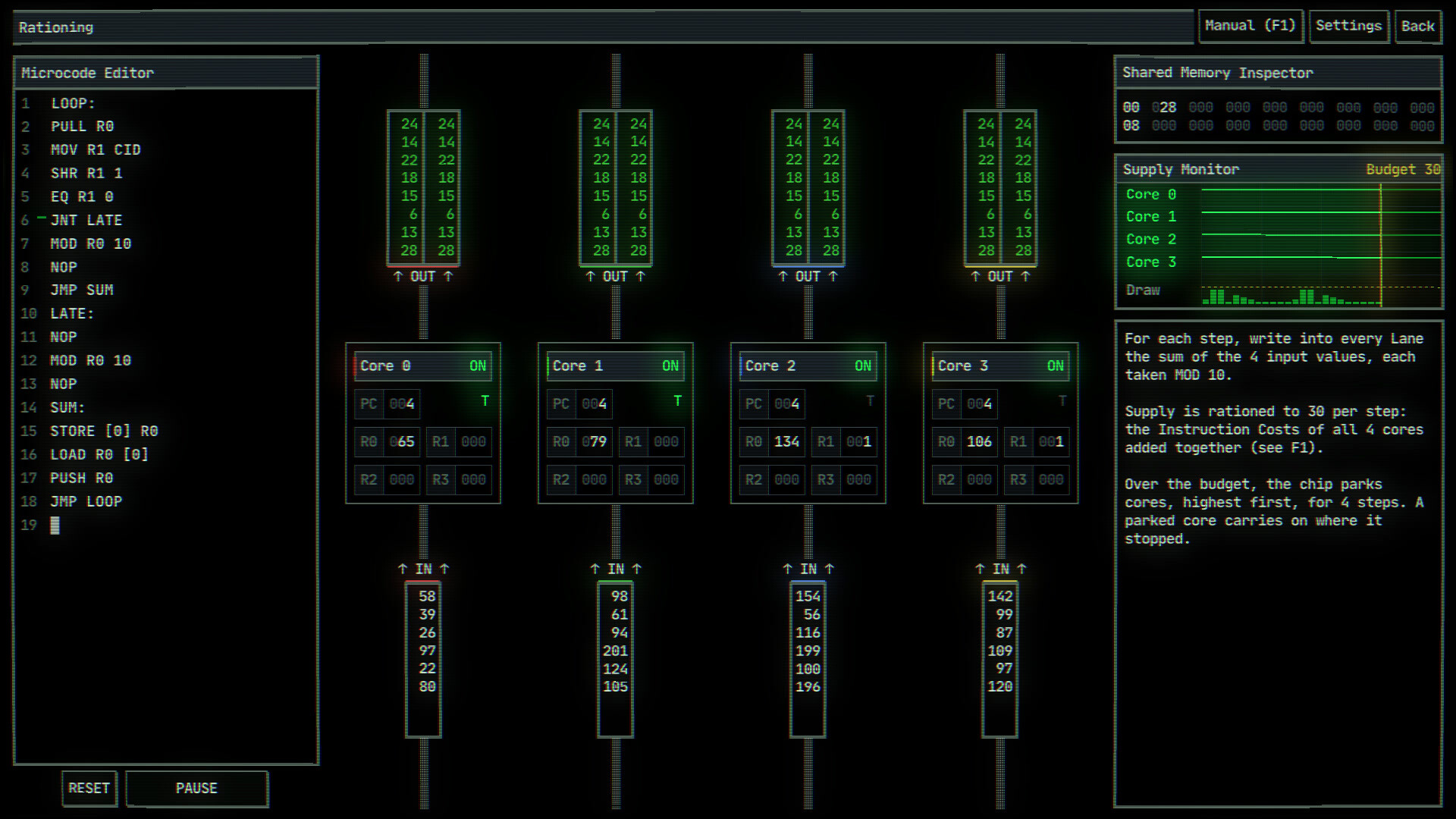Toggle Core 0 ON switch
Image resolution: width=1456 pixels, height=819 pixels.
tap(478, 366)
